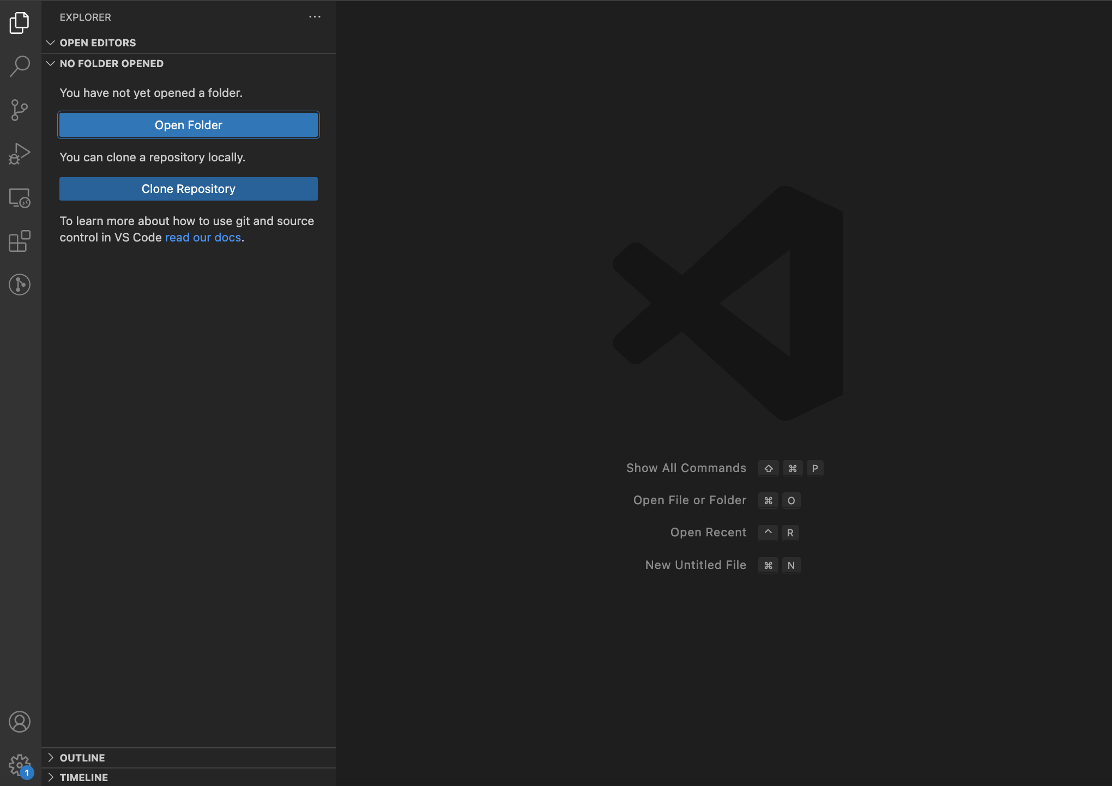Open the Manage gear icon
The width and height of the screenshot is (1112, 786).
[x=20, y=765]
